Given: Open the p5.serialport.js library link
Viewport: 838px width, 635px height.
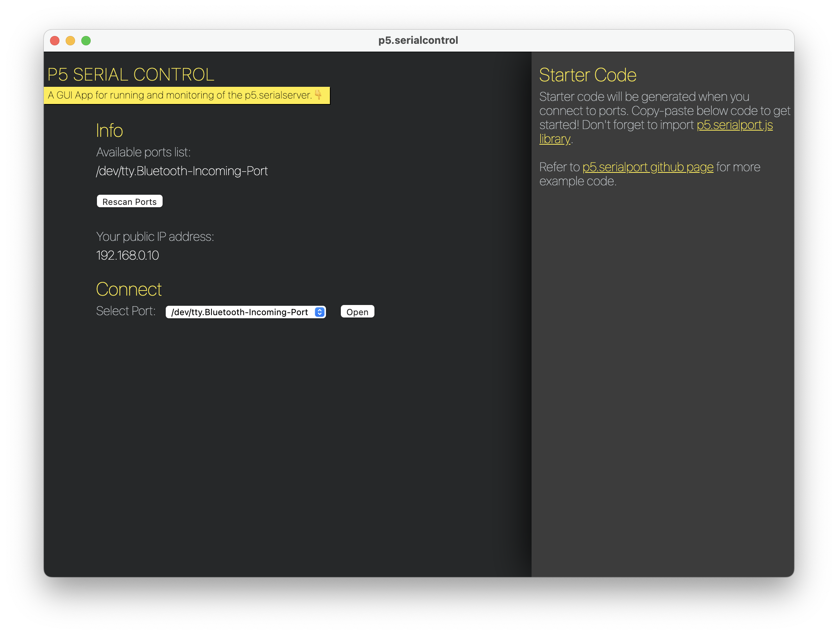Looking at the screenshot, I should click(x=734, y=125).
